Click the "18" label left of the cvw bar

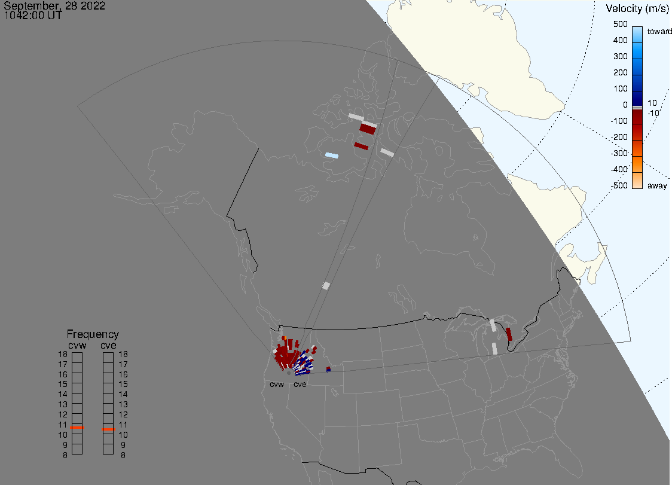[63, 354]
